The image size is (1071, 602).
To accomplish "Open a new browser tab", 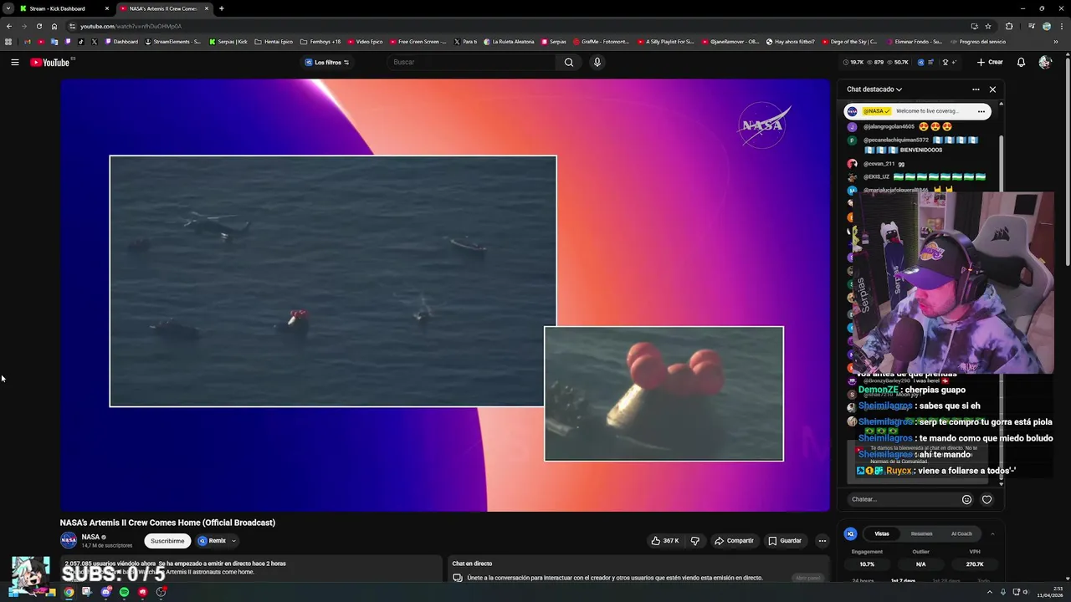I will (x=221, y=8).
